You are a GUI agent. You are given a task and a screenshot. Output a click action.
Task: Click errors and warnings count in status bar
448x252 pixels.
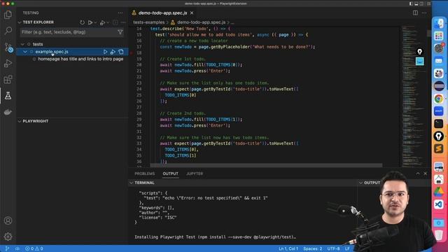34,248
